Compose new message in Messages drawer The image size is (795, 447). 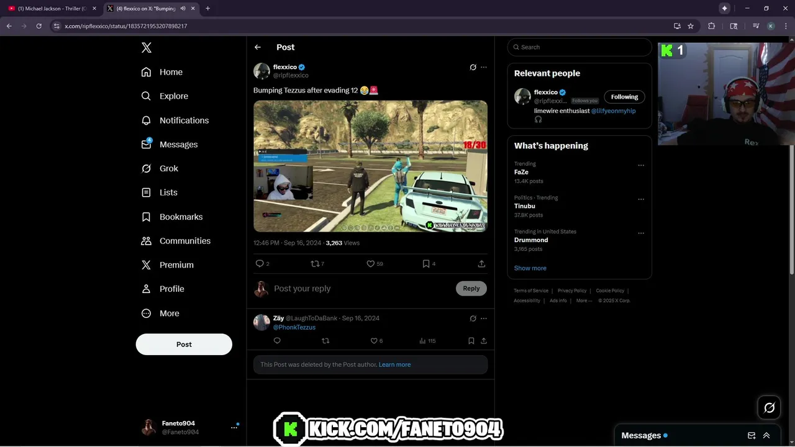[752, 436]
